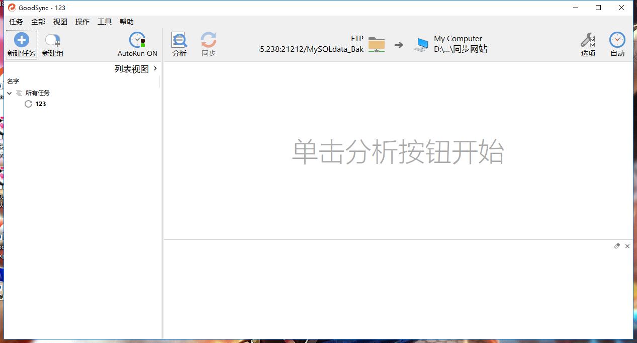Click the 同步 (Sync) icon
637x343 pixels.
pos(208,40)
